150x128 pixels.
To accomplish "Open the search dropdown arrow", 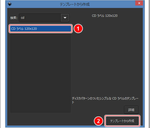I will tap(65, 18).
